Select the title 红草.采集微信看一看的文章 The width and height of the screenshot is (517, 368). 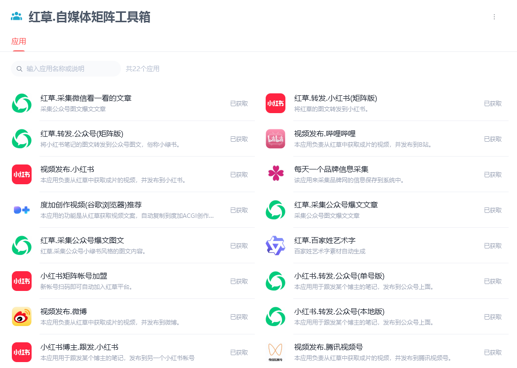pyautogui.click(x=86, y=98)
